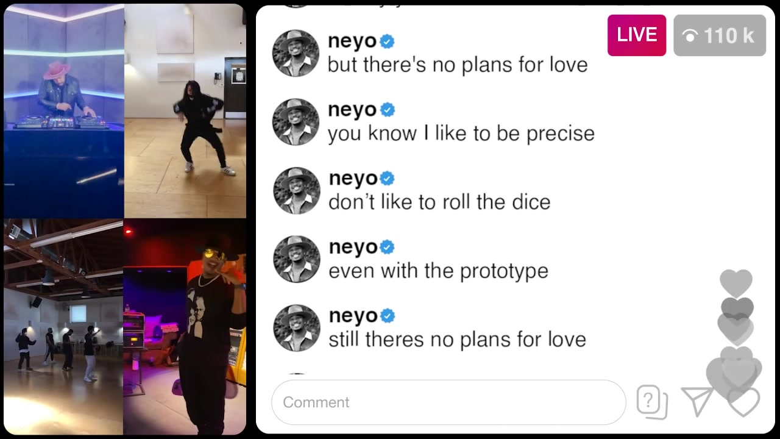Tap the 110 k viewers button
780x439 pixels.
[720, 35]
